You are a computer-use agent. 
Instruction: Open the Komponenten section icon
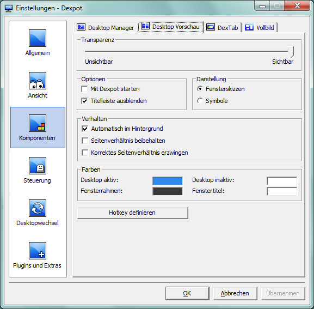coord(38,123)
